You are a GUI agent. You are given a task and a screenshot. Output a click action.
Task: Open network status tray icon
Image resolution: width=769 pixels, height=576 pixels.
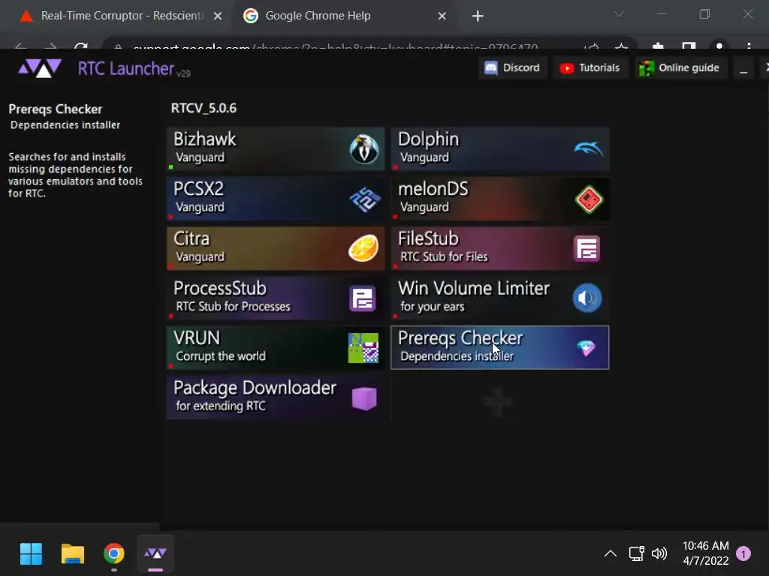point(636,553)
